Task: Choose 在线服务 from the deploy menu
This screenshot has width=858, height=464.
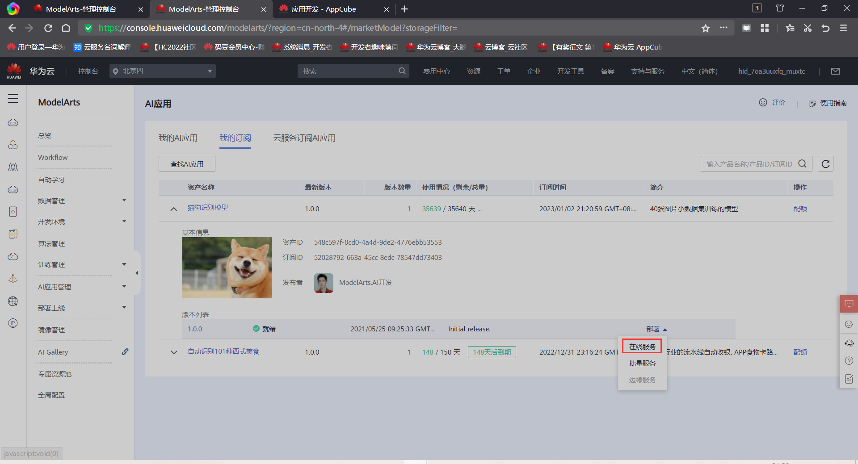Action: [x=642, y=347]
